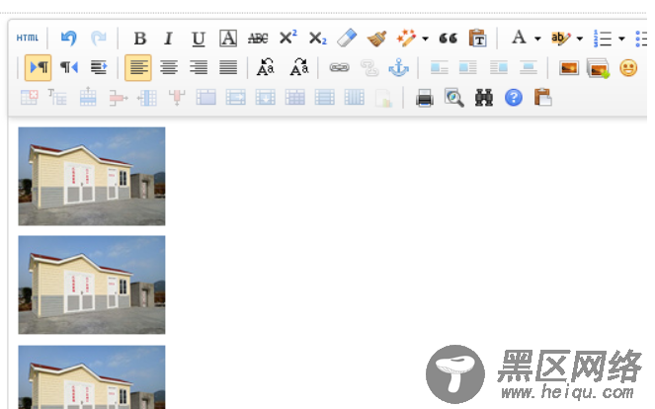Image resolution: width=655 pixels, height=409 pixels.
Task: Run auto typeset magic wand
Action: 406,38
